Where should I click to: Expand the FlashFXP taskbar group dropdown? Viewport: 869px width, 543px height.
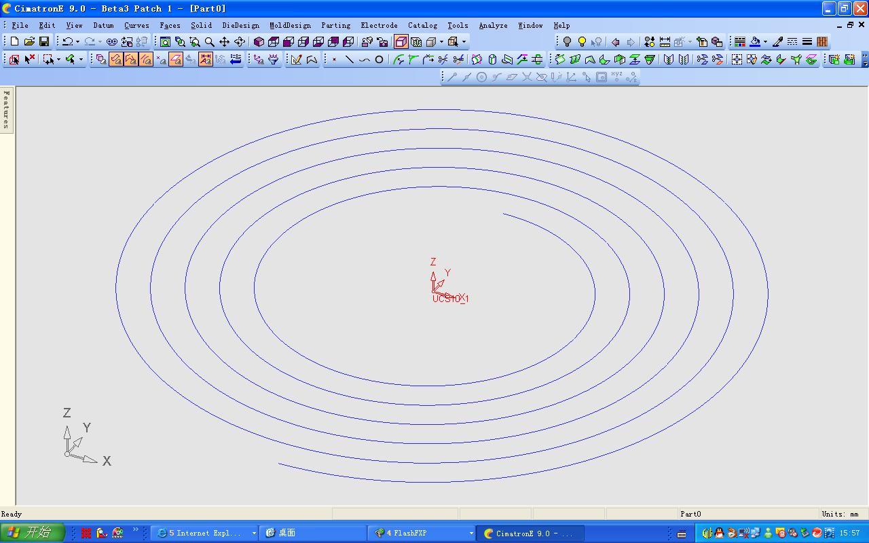[471, 533]
